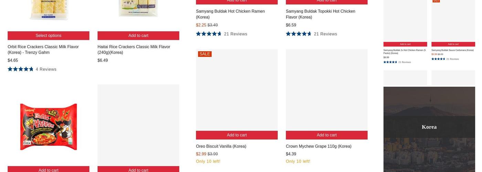This screenshot has height=172, width=482.
Task: Add Crown Mychew Grape 110g to cart
Action: pyautogui.click(x=326, y=135)
